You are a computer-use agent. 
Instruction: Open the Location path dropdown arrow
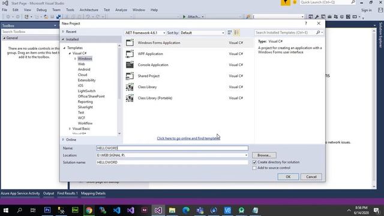click(x=246, y=155)
